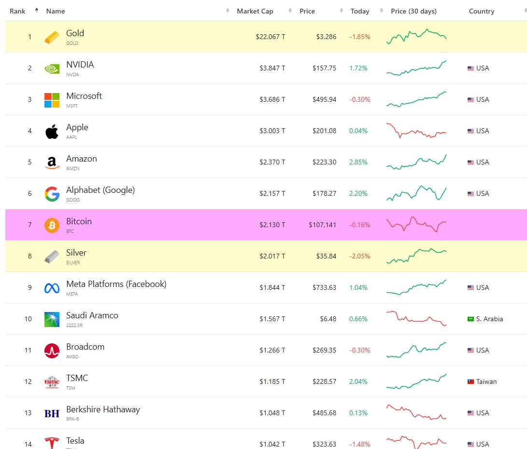The width and height of the screenshot is (527, 449).
Task: Click NVIDIA market cap $3.847 T
Action: (272, 68)
